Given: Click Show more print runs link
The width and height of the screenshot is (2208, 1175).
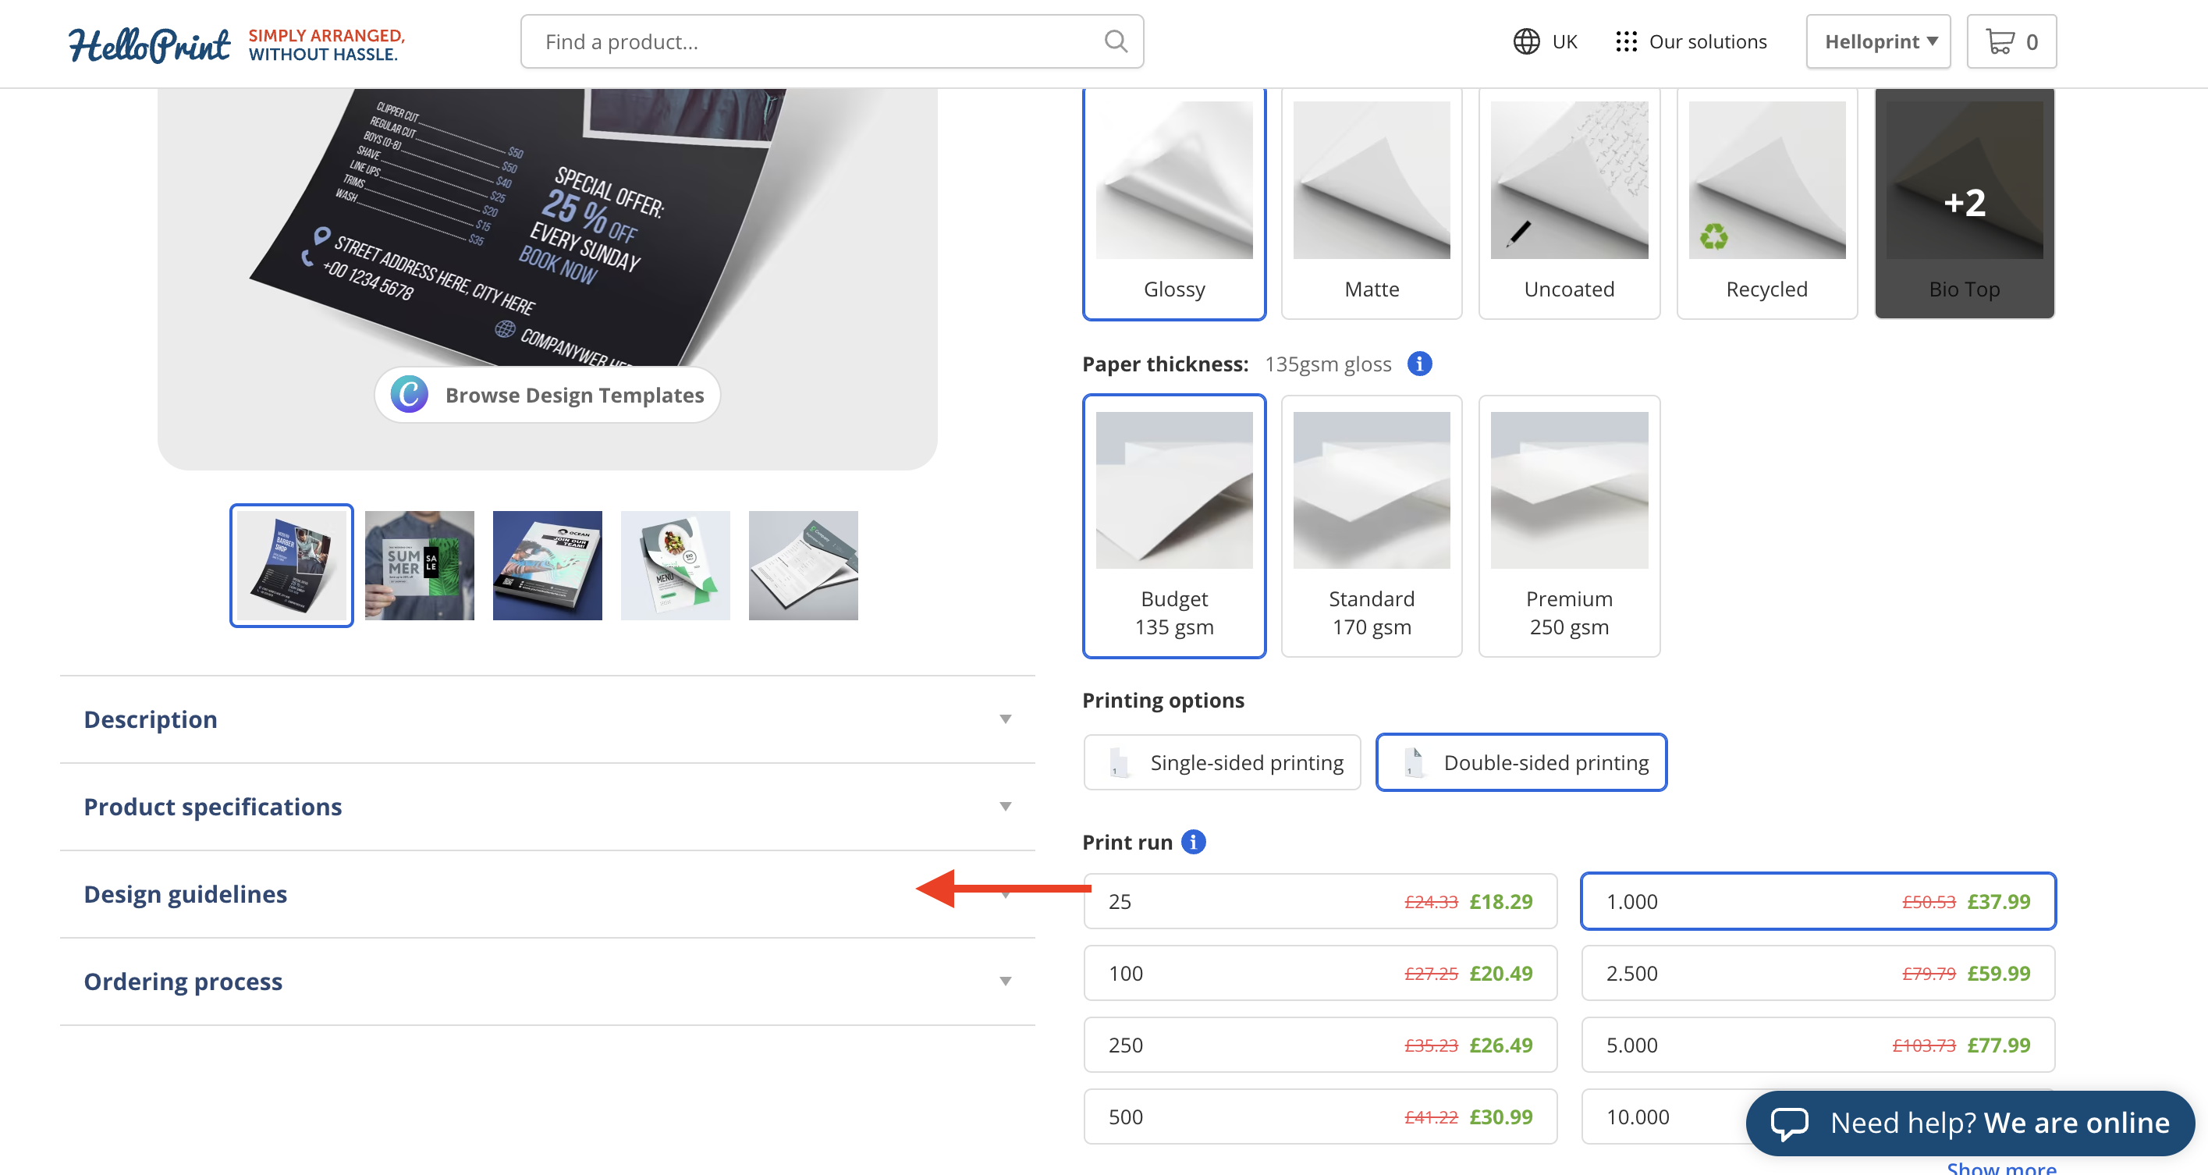Looking at the screenshot, I should pos(2000,1167).
